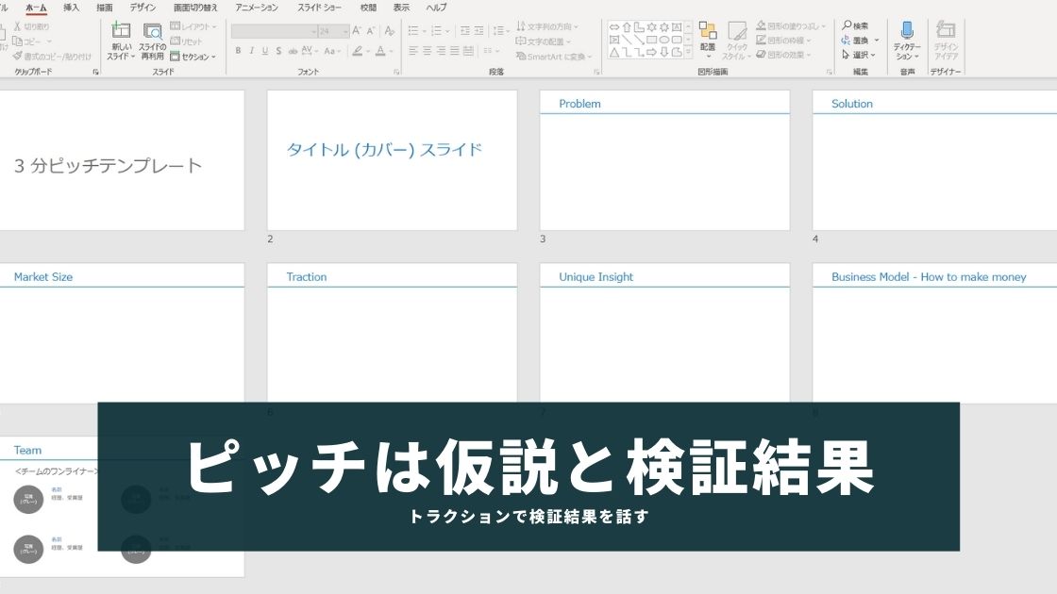This screenshot has height=594, width=1057.
Task: Click the スライドの再利用 (Reuse Slides) icon
Action: point(152,30)
